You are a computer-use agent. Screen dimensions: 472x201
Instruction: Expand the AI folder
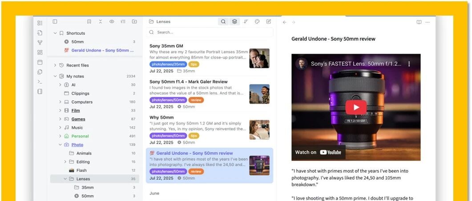60,85
